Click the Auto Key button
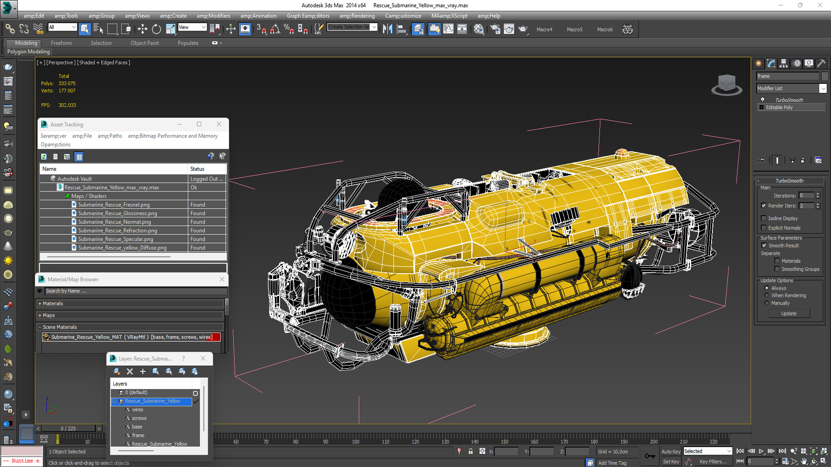 click(x=670, y=451)
